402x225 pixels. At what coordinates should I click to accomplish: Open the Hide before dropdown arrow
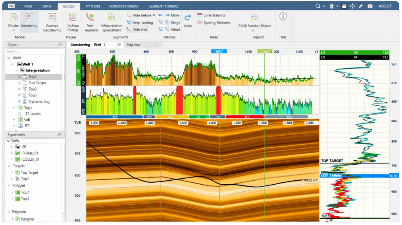pyautogui.click(x=154, y=15)
